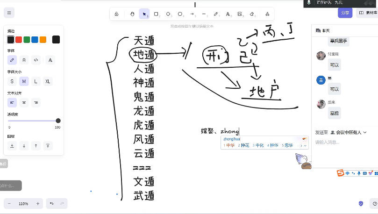
Task: Pick the red stroke color
Action: (x=19, y=40)
